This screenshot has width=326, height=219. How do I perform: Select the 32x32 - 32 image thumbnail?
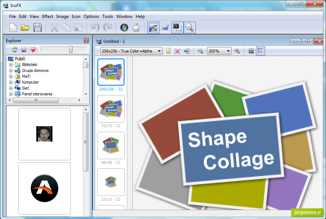(111, 182)
